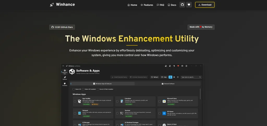Click the Installed badge under Terminal
Viewport: 267px width, 126px height.
[129, 116]
